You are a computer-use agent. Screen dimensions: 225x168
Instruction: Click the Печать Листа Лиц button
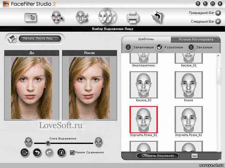[40, 39]
